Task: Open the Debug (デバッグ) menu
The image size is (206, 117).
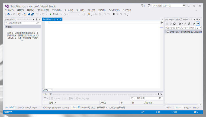Action: [x=57, y=10]
